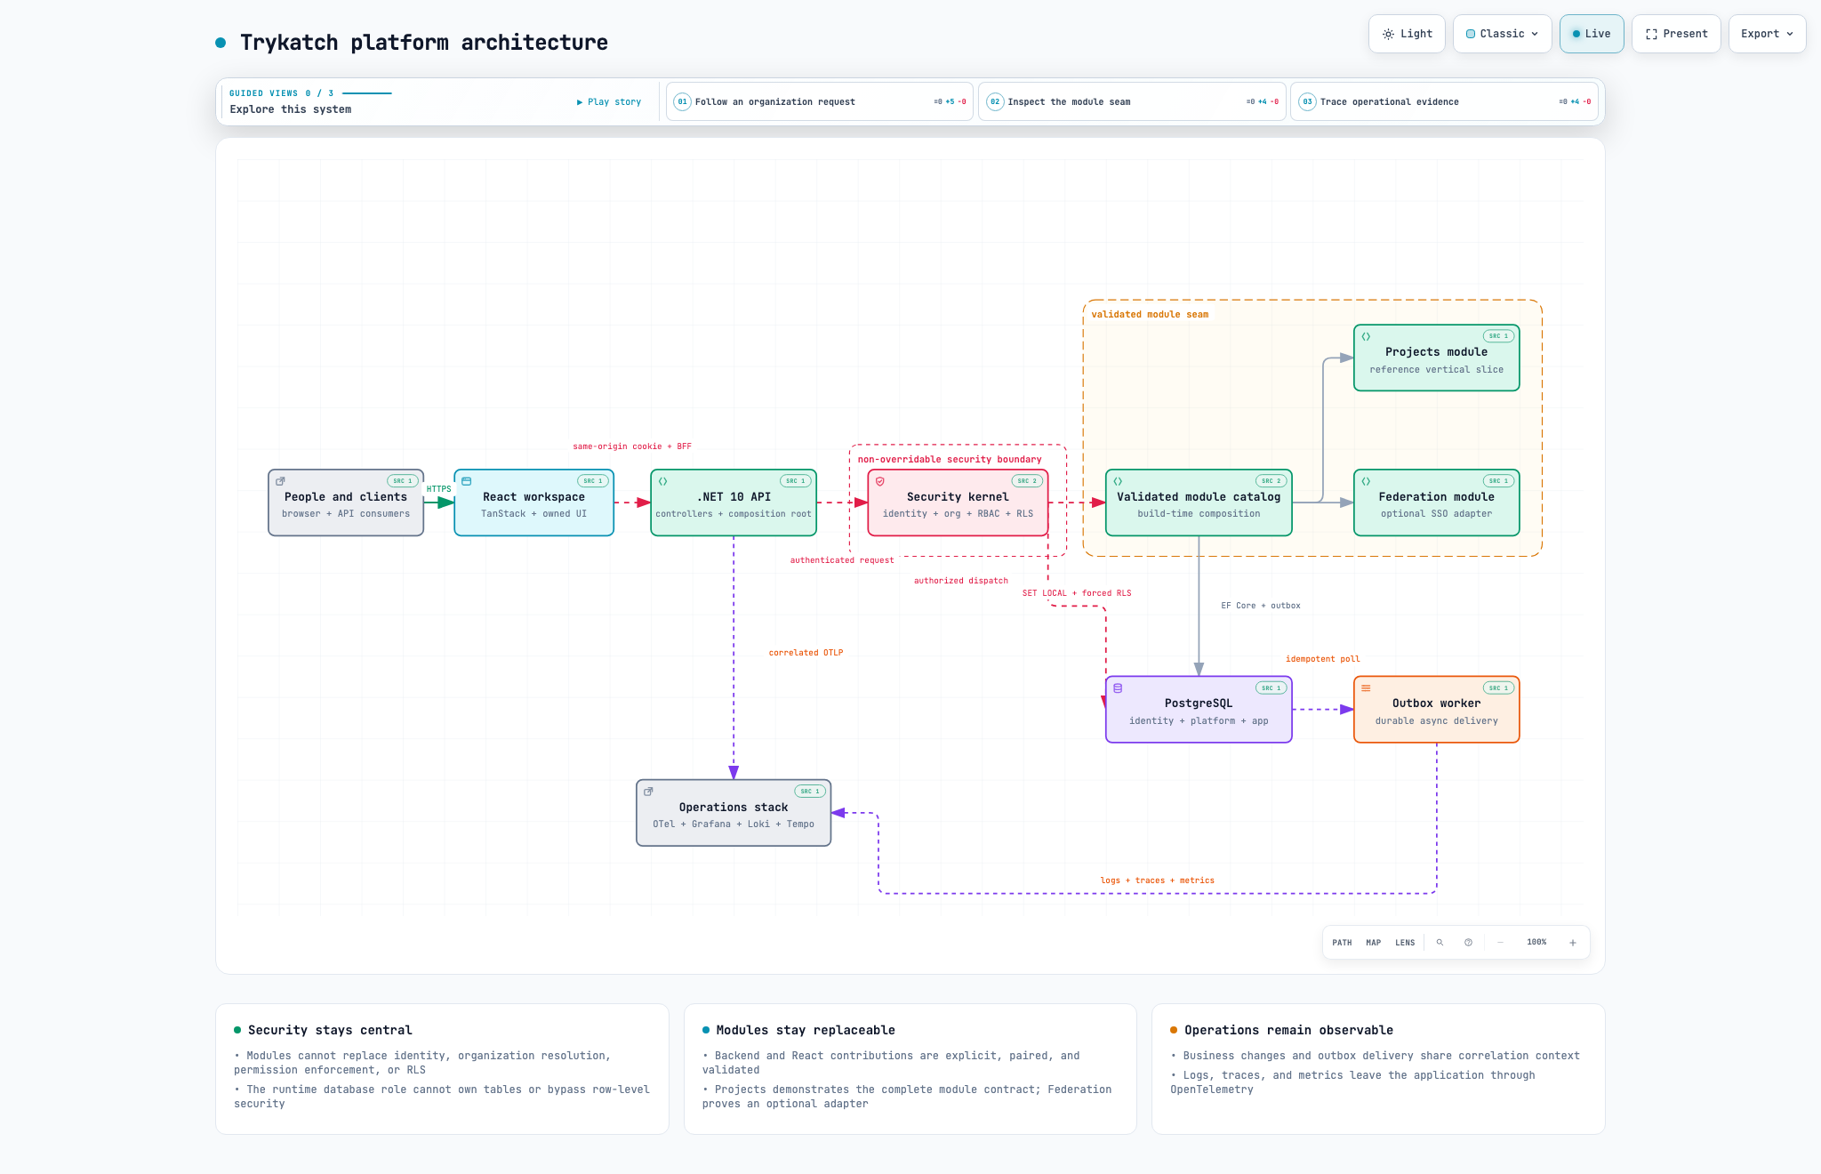Screen dimensions: 1821x1174
Task: Click the 'authorized dispatch' edge label
Action: (961, 581)
